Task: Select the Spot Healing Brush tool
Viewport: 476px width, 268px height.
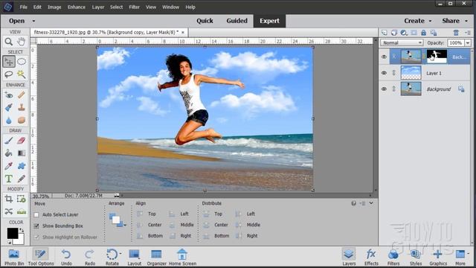Action: click(22, 95)
